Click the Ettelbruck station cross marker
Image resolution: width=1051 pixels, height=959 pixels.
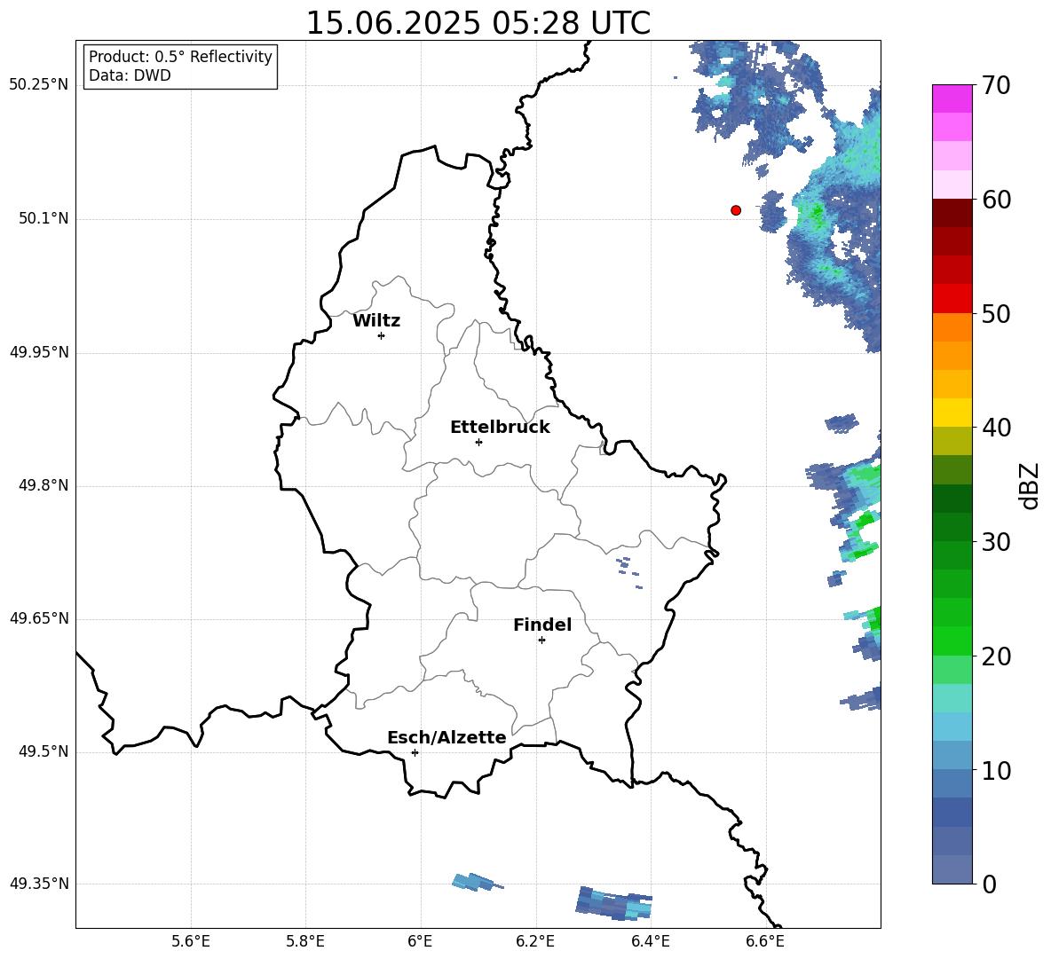pos(478,442)
